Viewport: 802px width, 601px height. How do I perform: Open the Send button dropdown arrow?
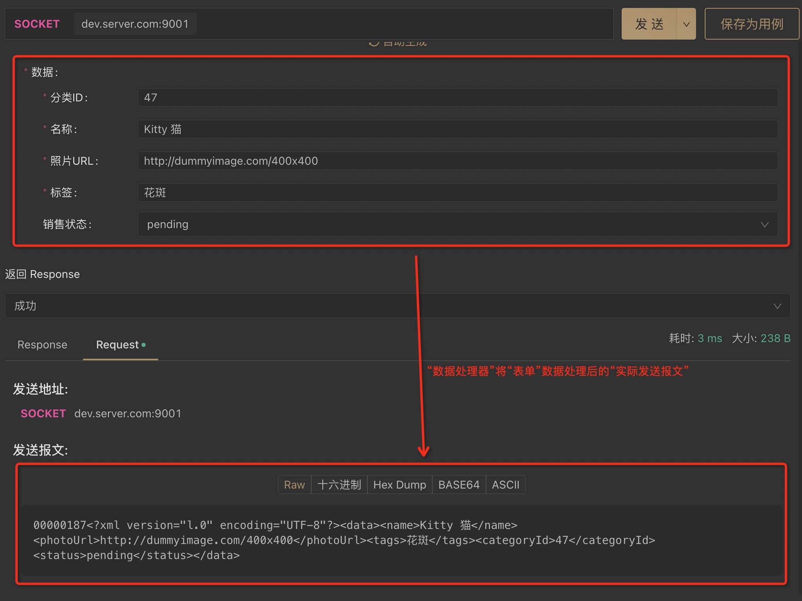click(687, 24)
